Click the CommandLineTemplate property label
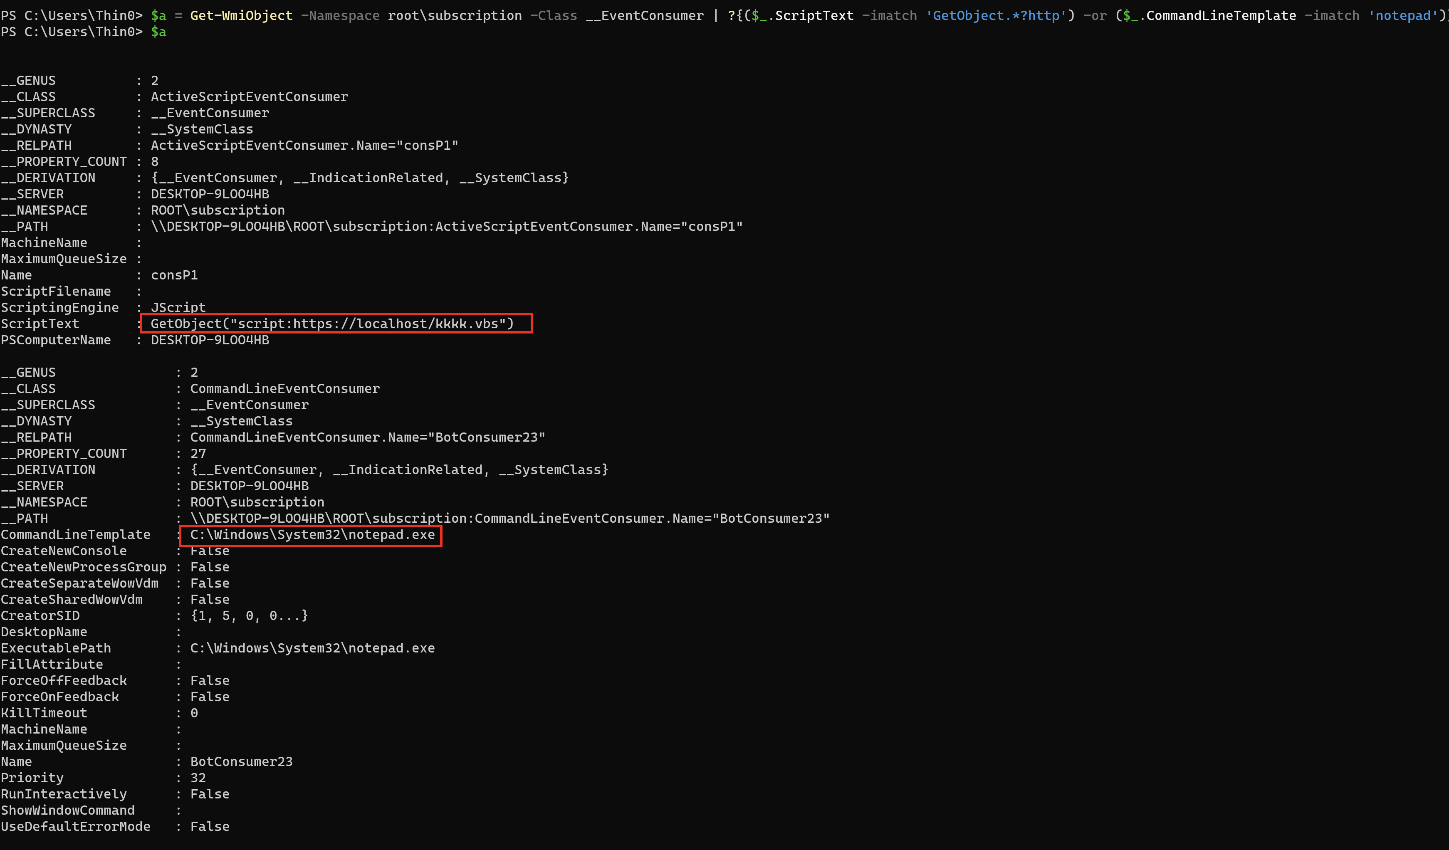This screenshot has height=850, width=1449. coord(76,535)
